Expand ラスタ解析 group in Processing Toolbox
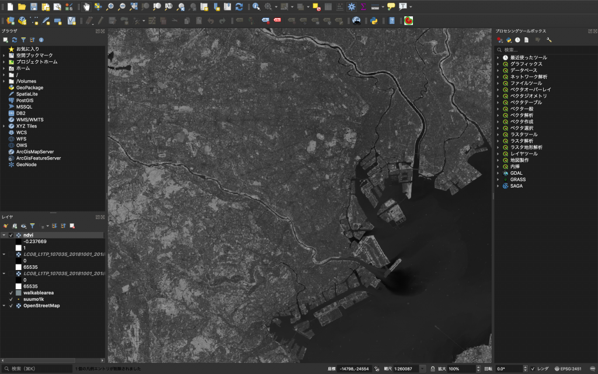Image resolution: width=598 pixels, height=374 pixels. coord(498,141)
